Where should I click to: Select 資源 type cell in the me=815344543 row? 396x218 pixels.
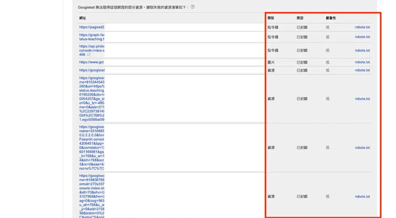tap(271, 99)
